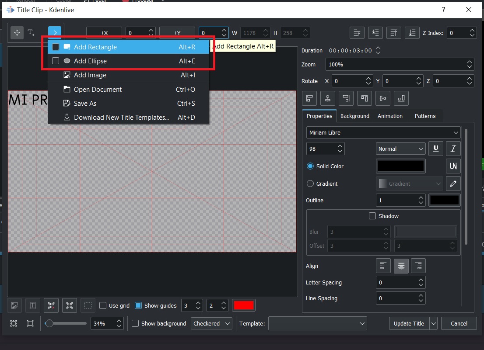Open the red guides color swatch
Viewport: 484px width, 350px height.
(x=244, y=305)
